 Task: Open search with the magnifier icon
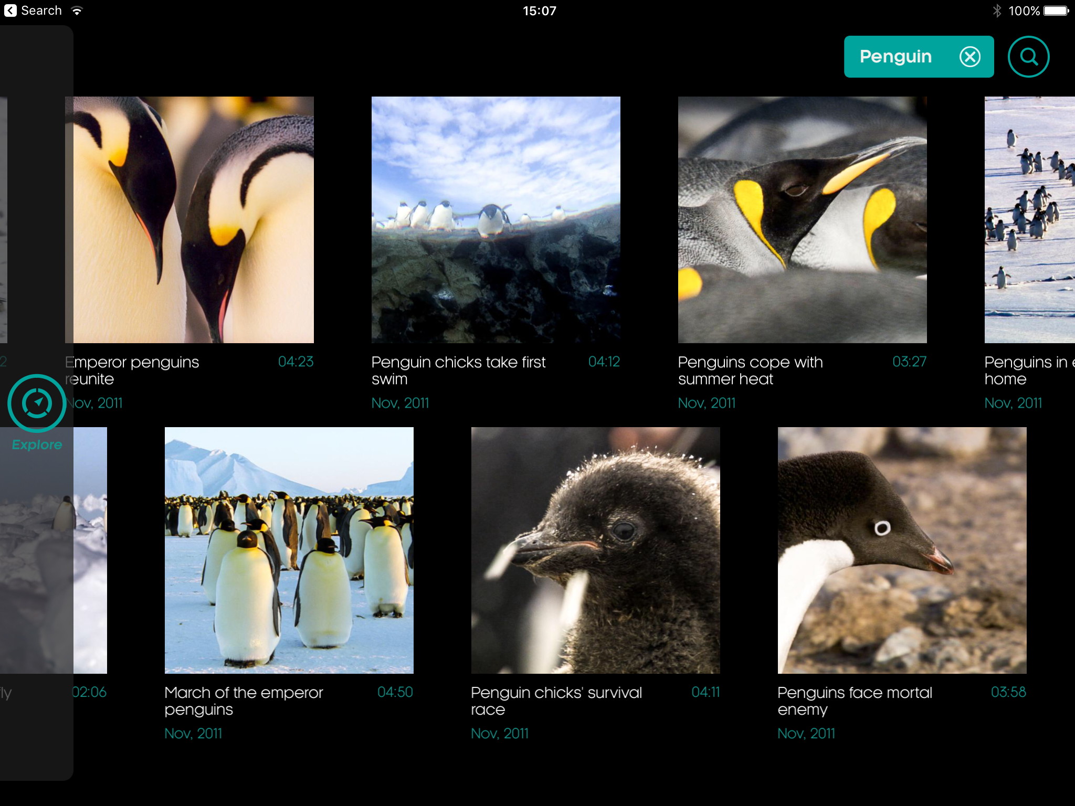(x=1028, y=57)
